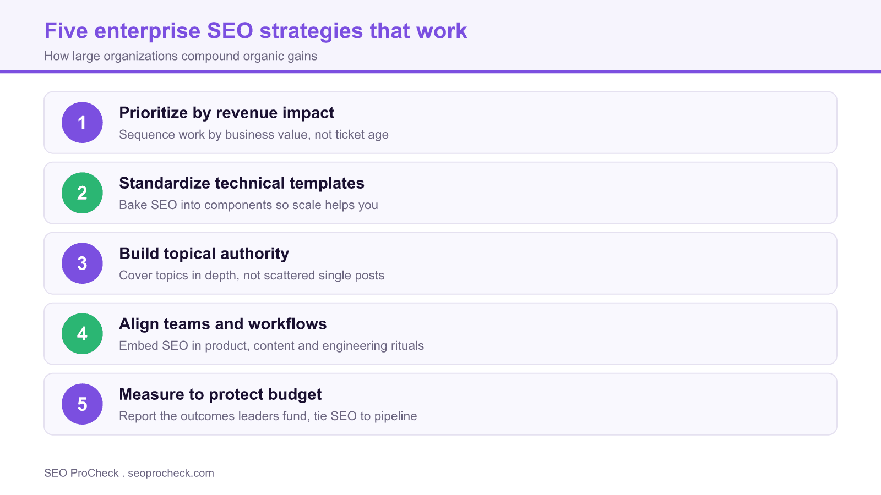Click text 'Sequence work by business value, not ticket age'

[x=254, y=135]
